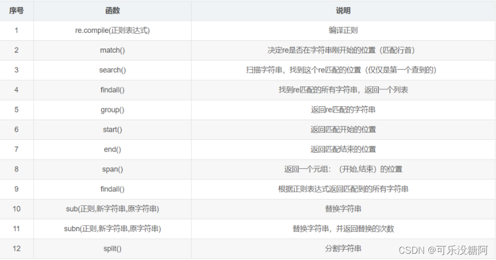
Task: Click the description 返回匹配结束的位置
Action: pos(343,150)
